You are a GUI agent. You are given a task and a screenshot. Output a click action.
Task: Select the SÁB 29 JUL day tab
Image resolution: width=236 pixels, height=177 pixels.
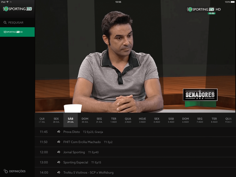click(71, 120)
